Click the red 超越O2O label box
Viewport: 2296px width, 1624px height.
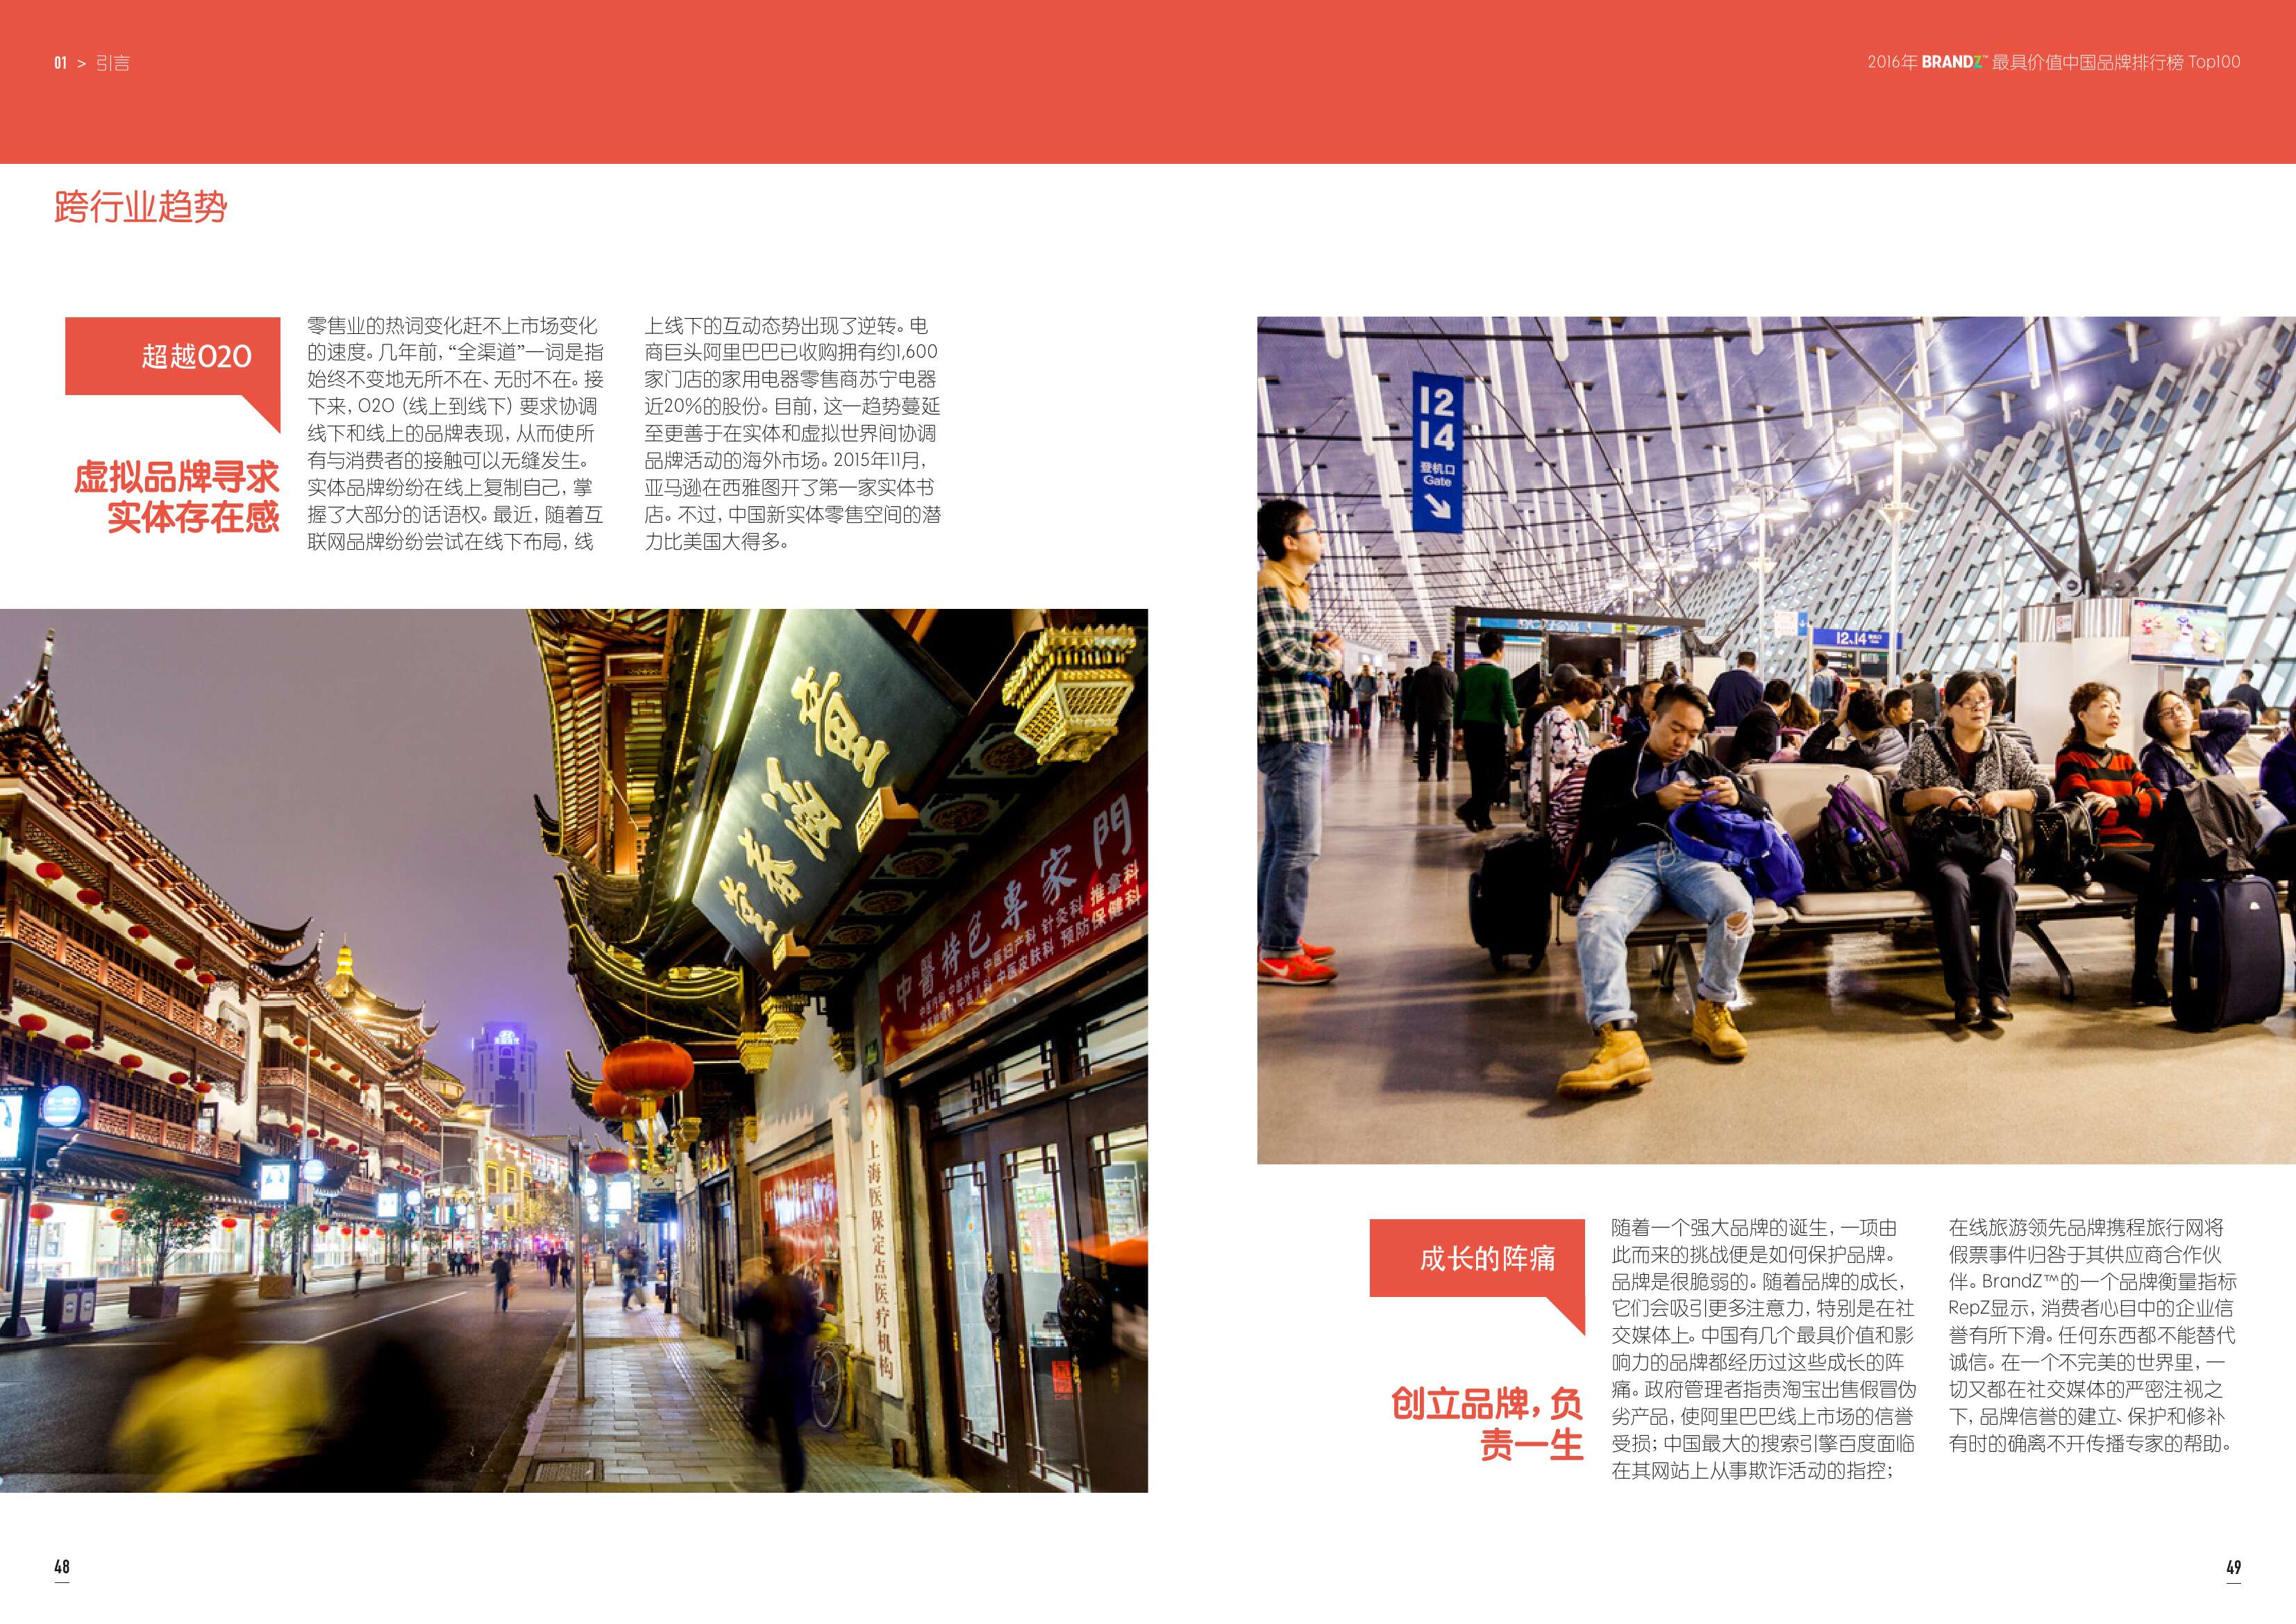pyautogui.click(x=172, y=356)
